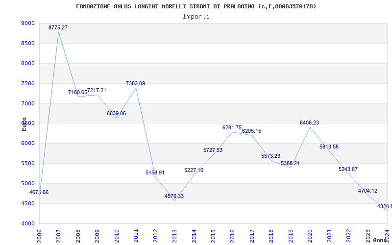Select year 2011 axis label
This screenshot has height=245, width=392.
click(136, 236)
